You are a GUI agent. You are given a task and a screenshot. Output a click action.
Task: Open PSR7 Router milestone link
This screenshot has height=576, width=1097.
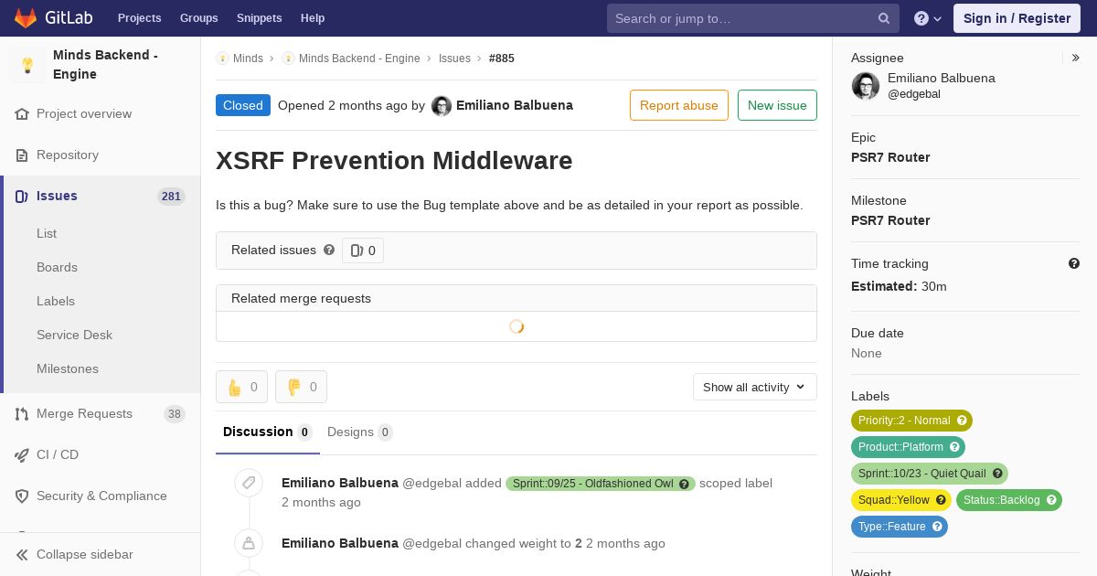(890, 220)
